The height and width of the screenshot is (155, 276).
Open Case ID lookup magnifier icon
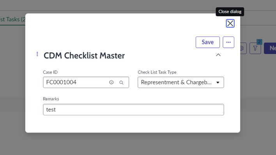pos(121,82)
